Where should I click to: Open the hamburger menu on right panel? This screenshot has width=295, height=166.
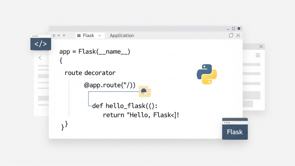(258, 55)
